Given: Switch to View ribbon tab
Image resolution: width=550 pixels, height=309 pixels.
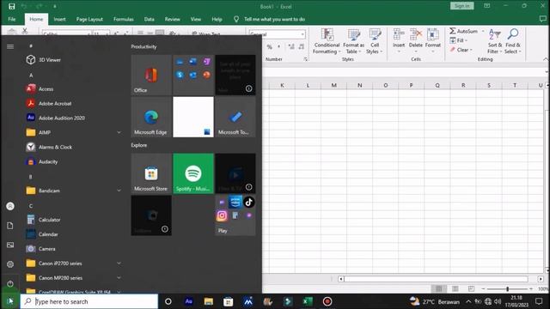Looking at the screenshot, I should (x=196, y=19).
